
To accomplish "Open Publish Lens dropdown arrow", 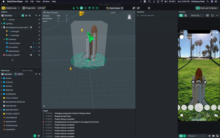I will pos(19,8).
